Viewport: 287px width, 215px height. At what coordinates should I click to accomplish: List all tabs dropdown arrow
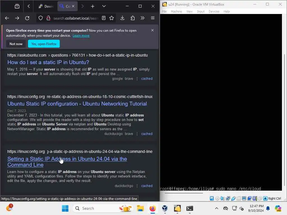[104, 6]
